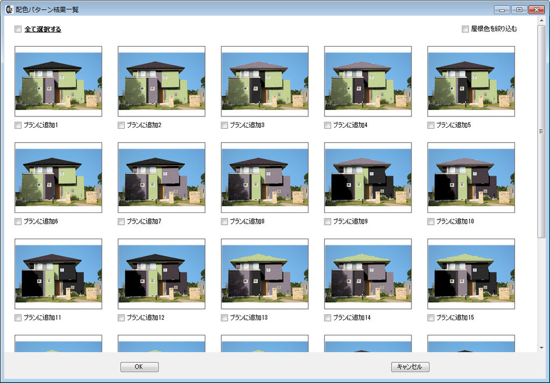Tick the プランに追加8 checkbox

point(224,222)
